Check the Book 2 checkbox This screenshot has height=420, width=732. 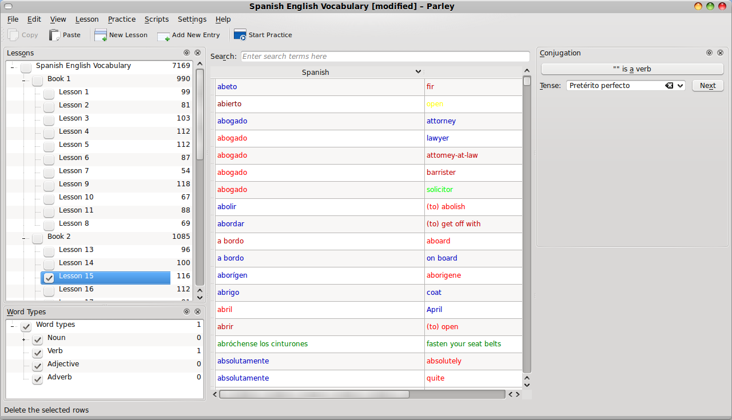point(37,238)
